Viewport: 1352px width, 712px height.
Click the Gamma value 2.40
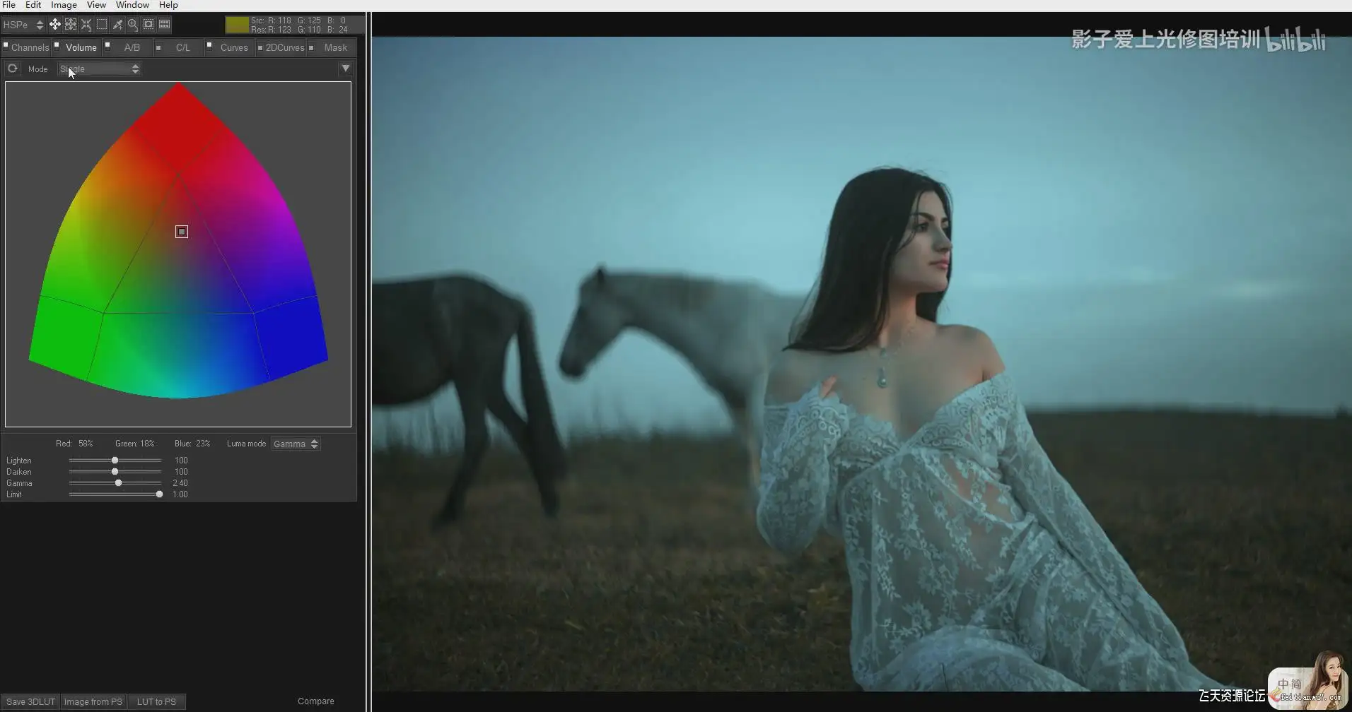pyautogui.click(x=180, y=483)
